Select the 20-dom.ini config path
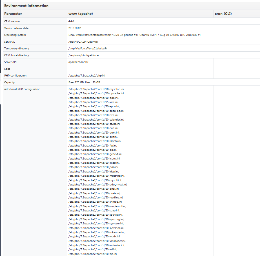The height and width of the screenshot is (256, 262). click(94, 133)
